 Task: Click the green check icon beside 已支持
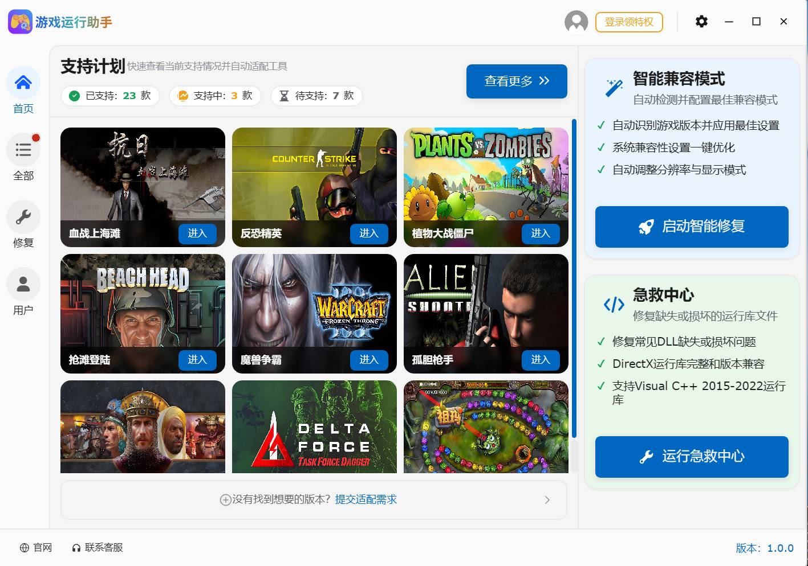point(74,96)
